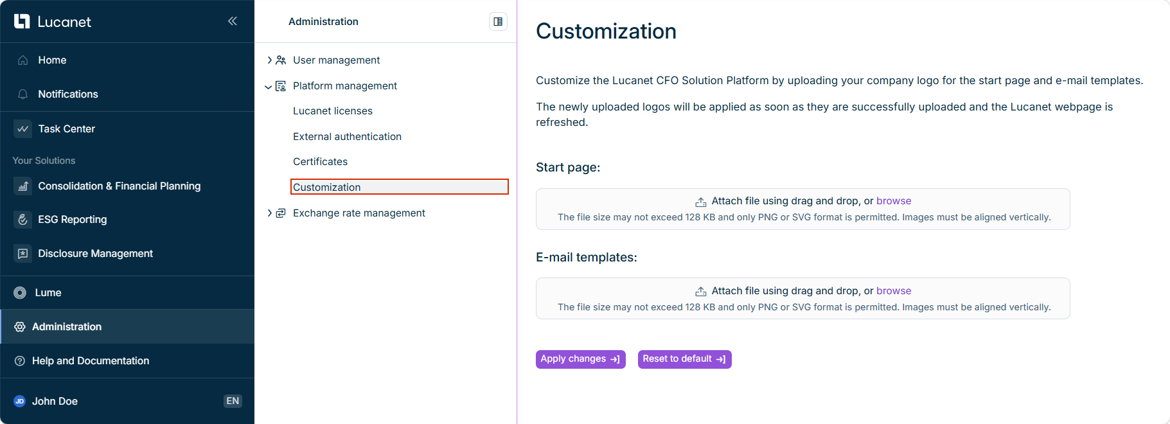Screen dimensions: 1170x424
Task: Click the JD user avatar
Action: [20, 402]
